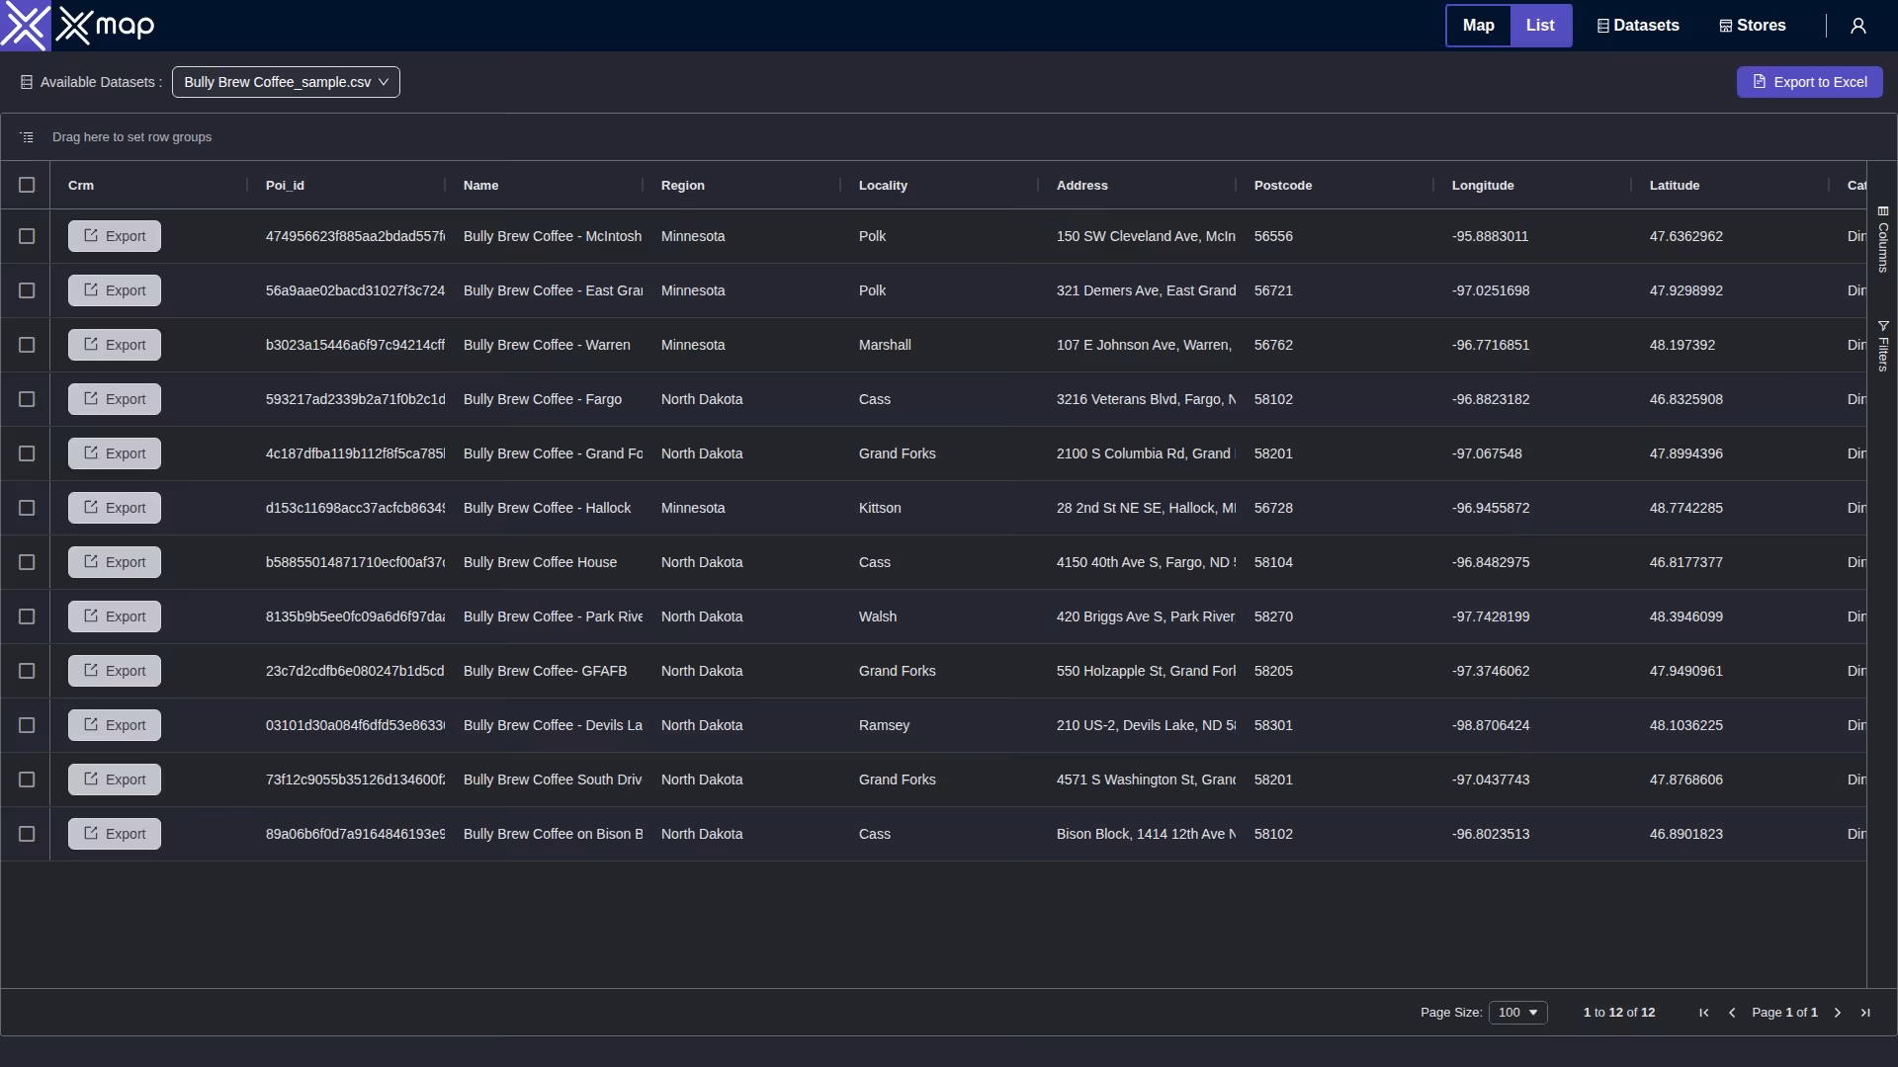
Task: Sort by Address column header
Action: click(1082, 185)
